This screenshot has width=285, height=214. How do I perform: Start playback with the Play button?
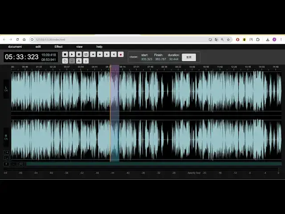[72, 54]
